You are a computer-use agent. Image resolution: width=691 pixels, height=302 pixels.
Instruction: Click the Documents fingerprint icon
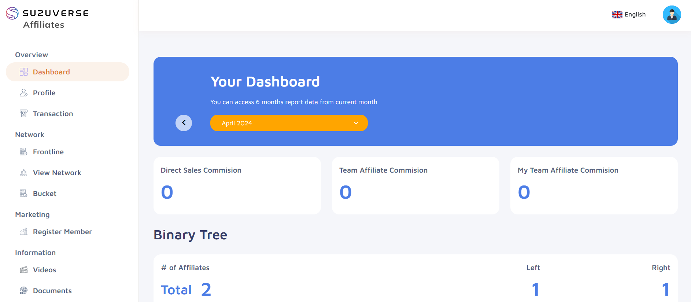coord(23,291)
